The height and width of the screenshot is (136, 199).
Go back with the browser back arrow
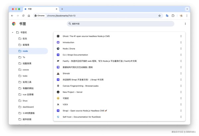click(x=12, y=16)
